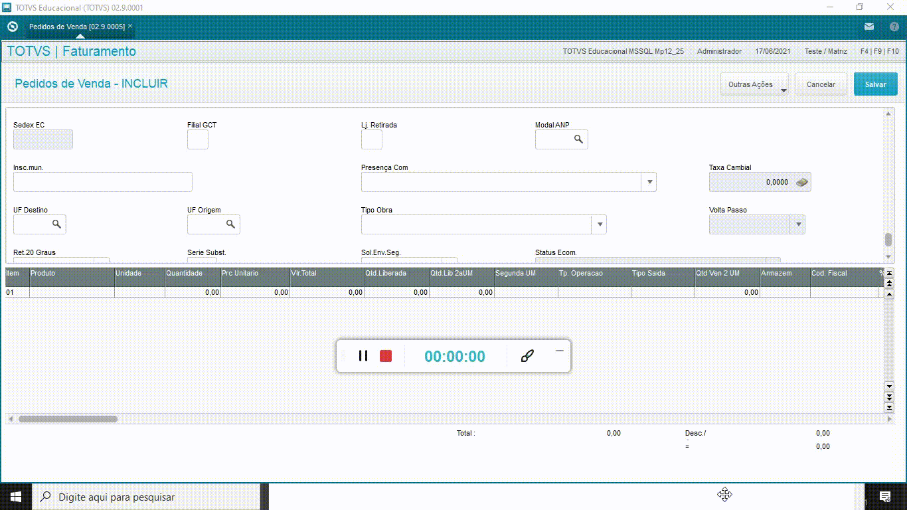
Task: Expand the Tipo Obra dropdown
Action: (x=599, y=224)
